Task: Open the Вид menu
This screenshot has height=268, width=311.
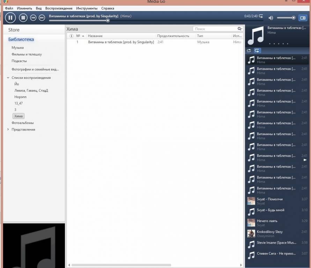Action: click(38, 8)
